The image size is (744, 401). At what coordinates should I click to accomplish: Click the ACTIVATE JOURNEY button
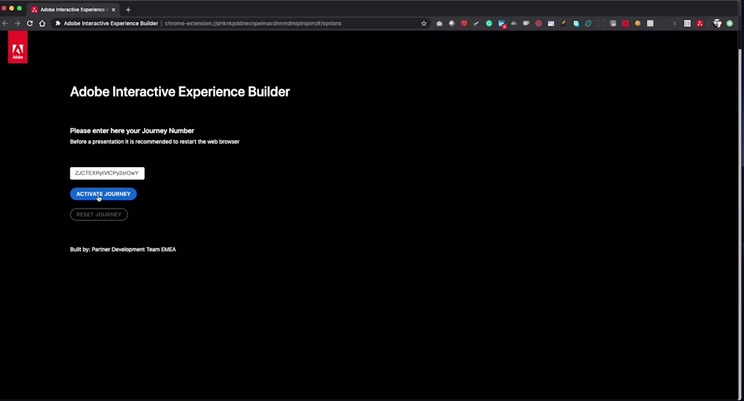[103, 193]
